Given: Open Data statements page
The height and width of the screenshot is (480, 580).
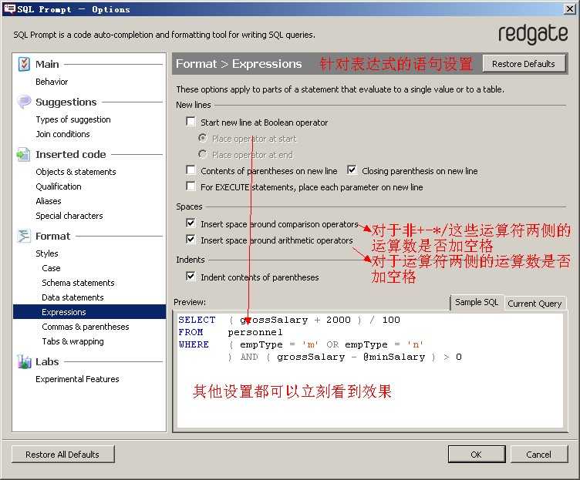Looking at the screenshot, I should (72, 297).
